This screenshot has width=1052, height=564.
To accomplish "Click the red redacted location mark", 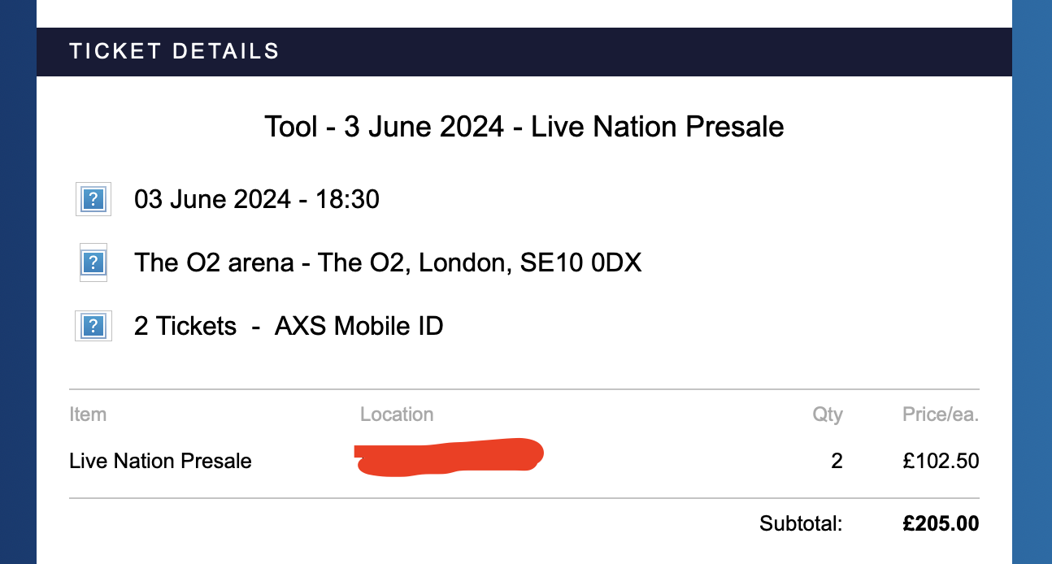I will pyautogui.click(x=448, y=456).
